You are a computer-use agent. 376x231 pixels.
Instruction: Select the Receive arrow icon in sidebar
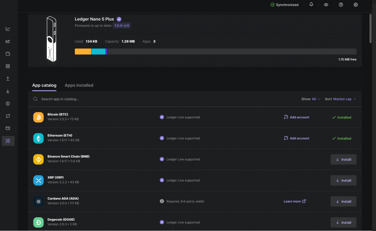click(x=8, y=91)
